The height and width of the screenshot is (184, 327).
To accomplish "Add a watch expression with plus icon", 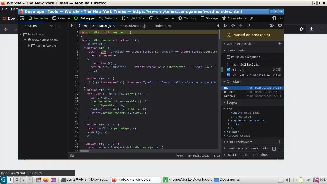I will [x=280, y=44].
